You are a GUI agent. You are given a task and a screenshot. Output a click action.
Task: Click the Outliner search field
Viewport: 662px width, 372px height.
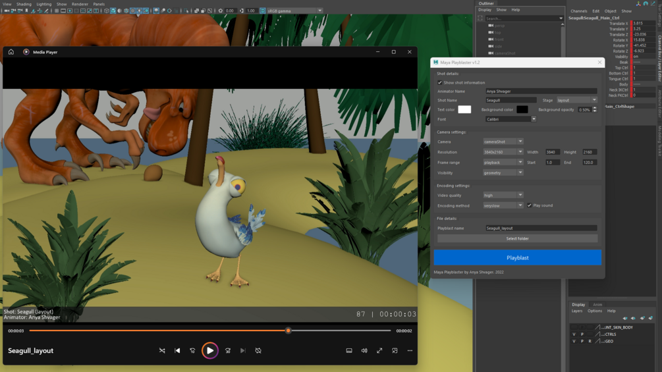tap(524, 18)
